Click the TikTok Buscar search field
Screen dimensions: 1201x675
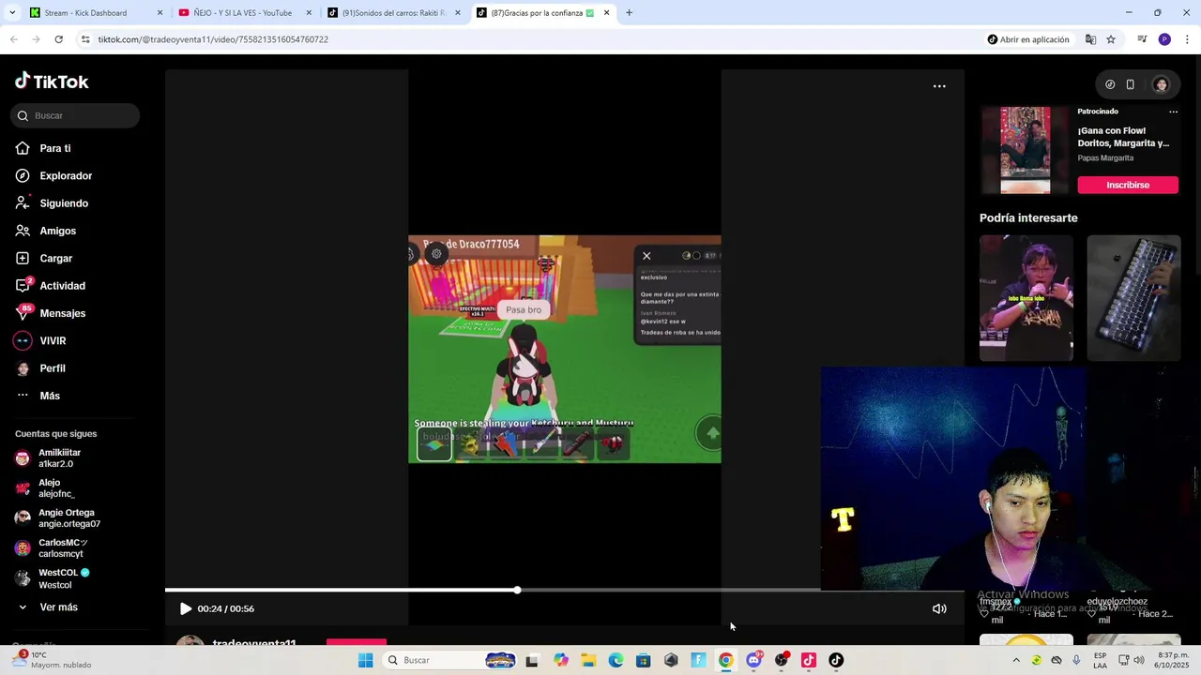pos(76,115)
